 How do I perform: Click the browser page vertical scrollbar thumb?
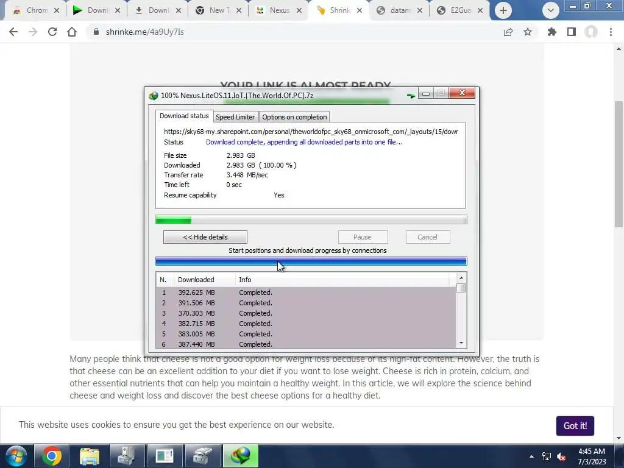pos(619,164)
